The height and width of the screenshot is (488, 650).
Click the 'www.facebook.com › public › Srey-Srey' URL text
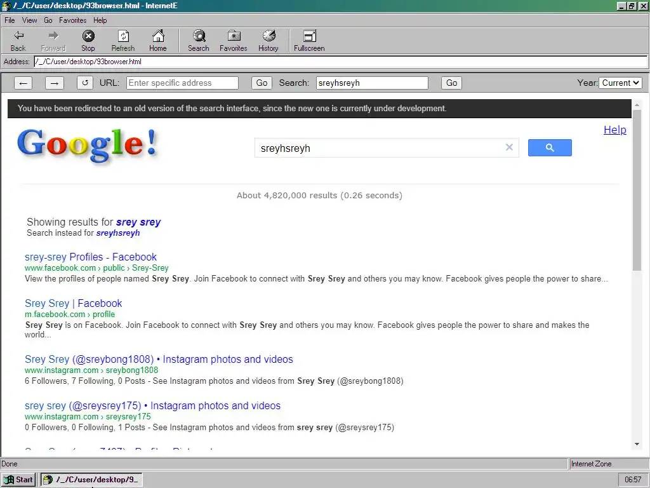(x=96, y=268)
